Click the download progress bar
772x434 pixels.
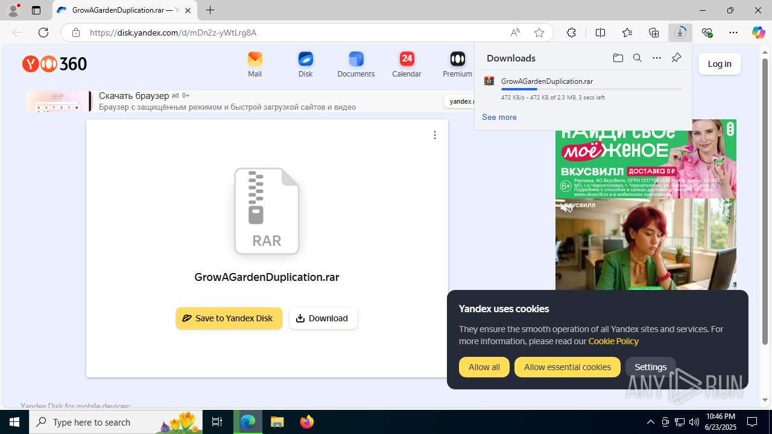pos(591,89)
